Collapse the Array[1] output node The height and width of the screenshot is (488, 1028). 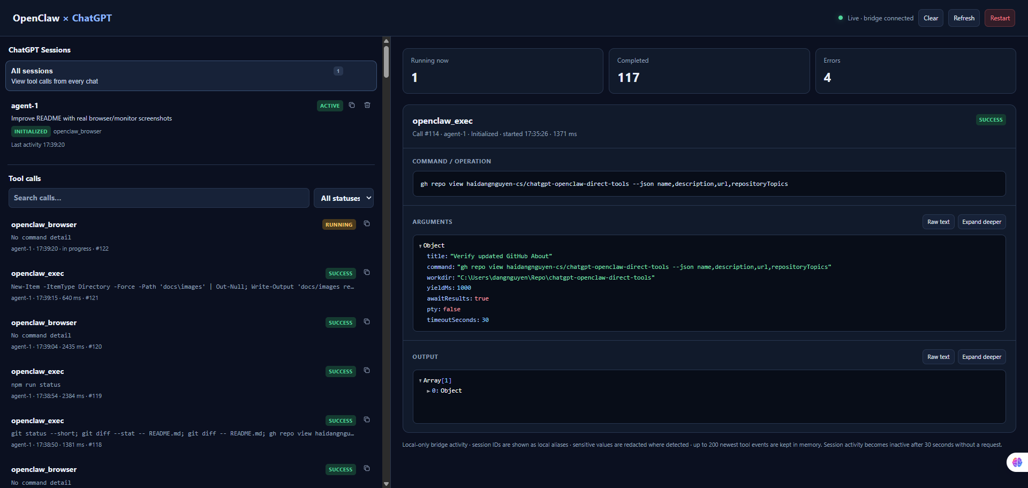420,381
